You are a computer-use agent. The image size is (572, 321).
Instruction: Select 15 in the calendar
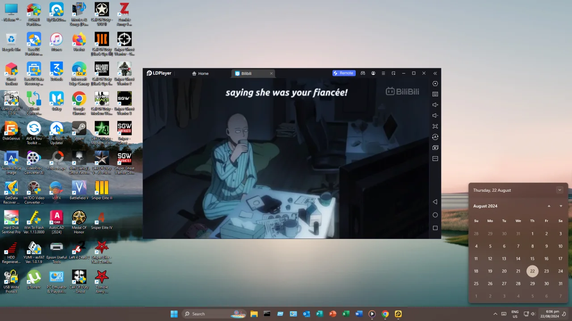(532, 259)
